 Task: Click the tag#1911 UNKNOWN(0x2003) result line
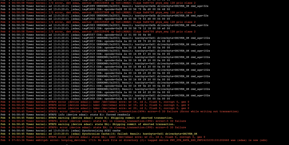pos(105,83)
